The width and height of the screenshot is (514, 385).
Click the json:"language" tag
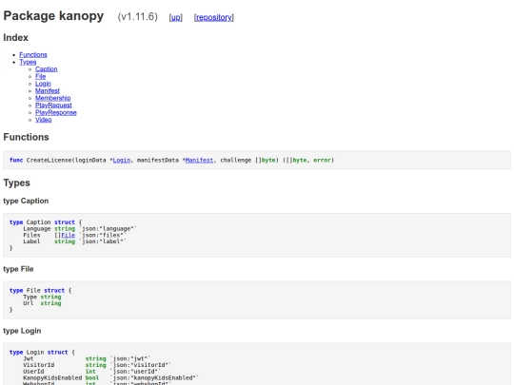coord(108,228)
